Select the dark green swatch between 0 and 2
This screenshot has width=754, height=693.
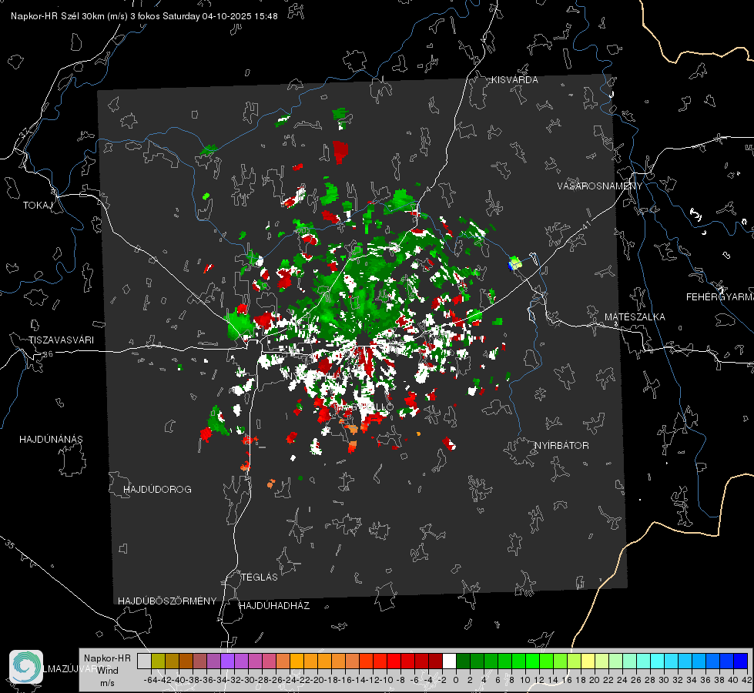(463, 661)
